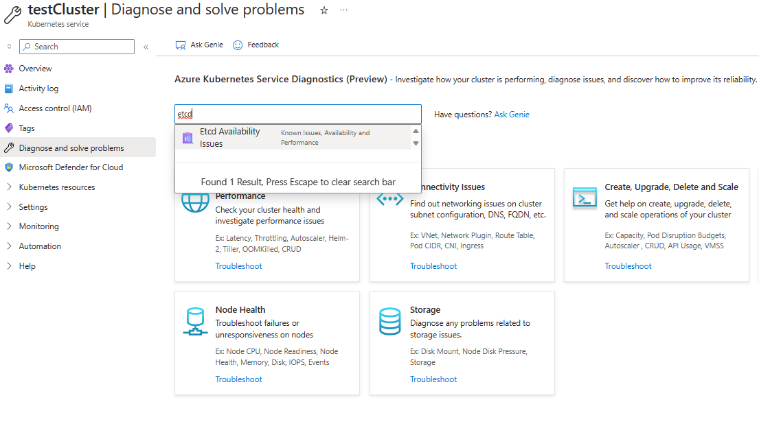
Task: Click the Storage database icon
Action: pyautogui.click(x=389, y=322)
